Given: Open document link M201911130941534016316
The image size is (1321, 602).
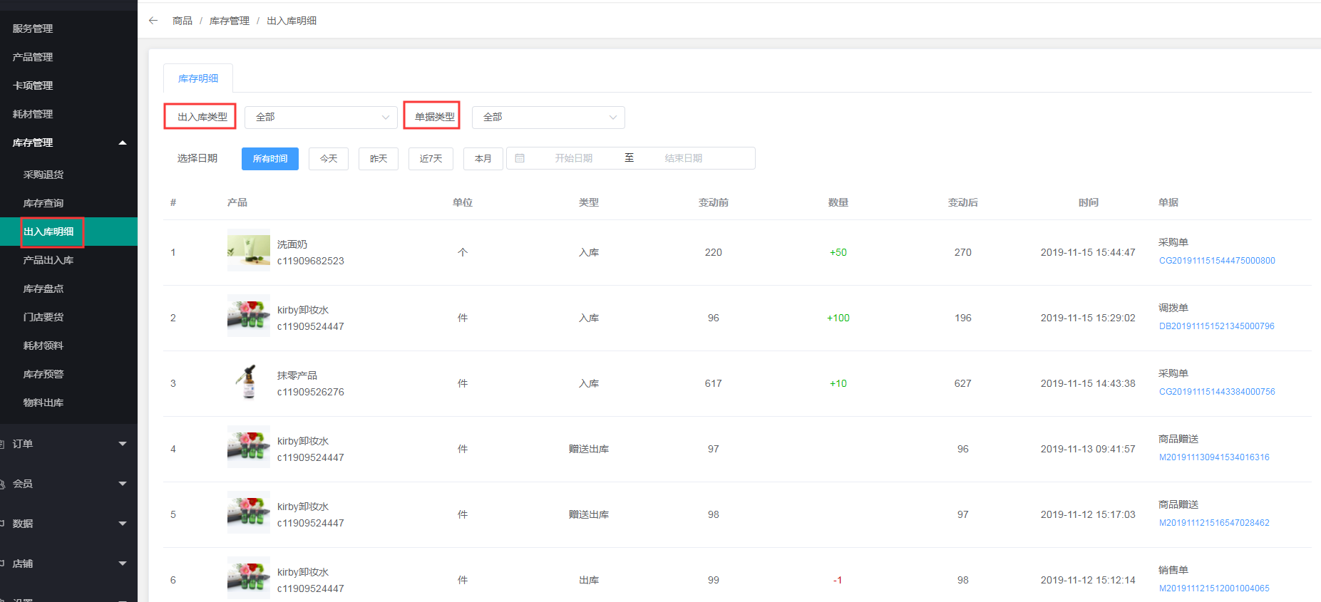Looking at the screenshot, I should [x=1214, y=457].
